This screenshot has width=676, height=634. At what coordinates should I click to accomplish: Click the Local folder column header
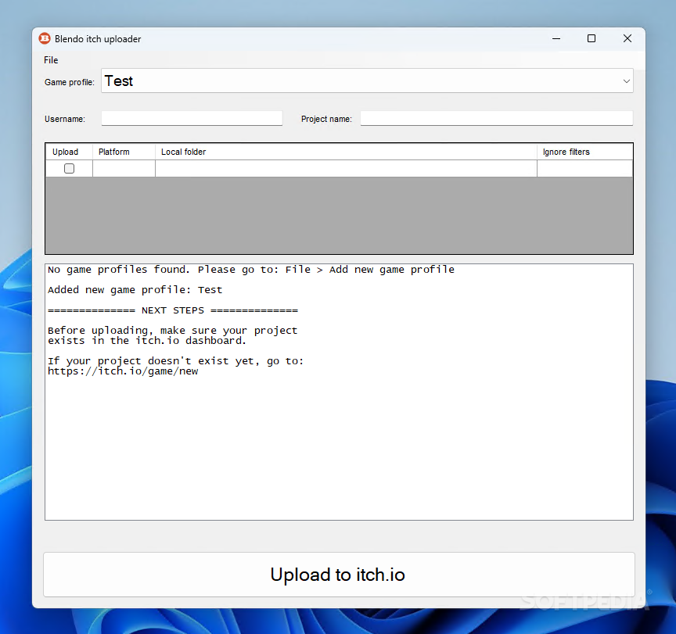tap(346, 152)
